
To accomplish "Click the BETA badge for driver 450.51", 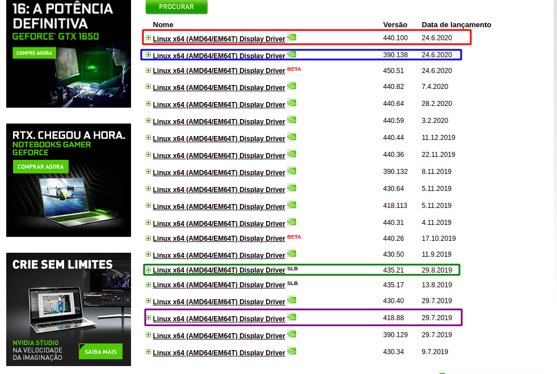I will pos(294,69).
